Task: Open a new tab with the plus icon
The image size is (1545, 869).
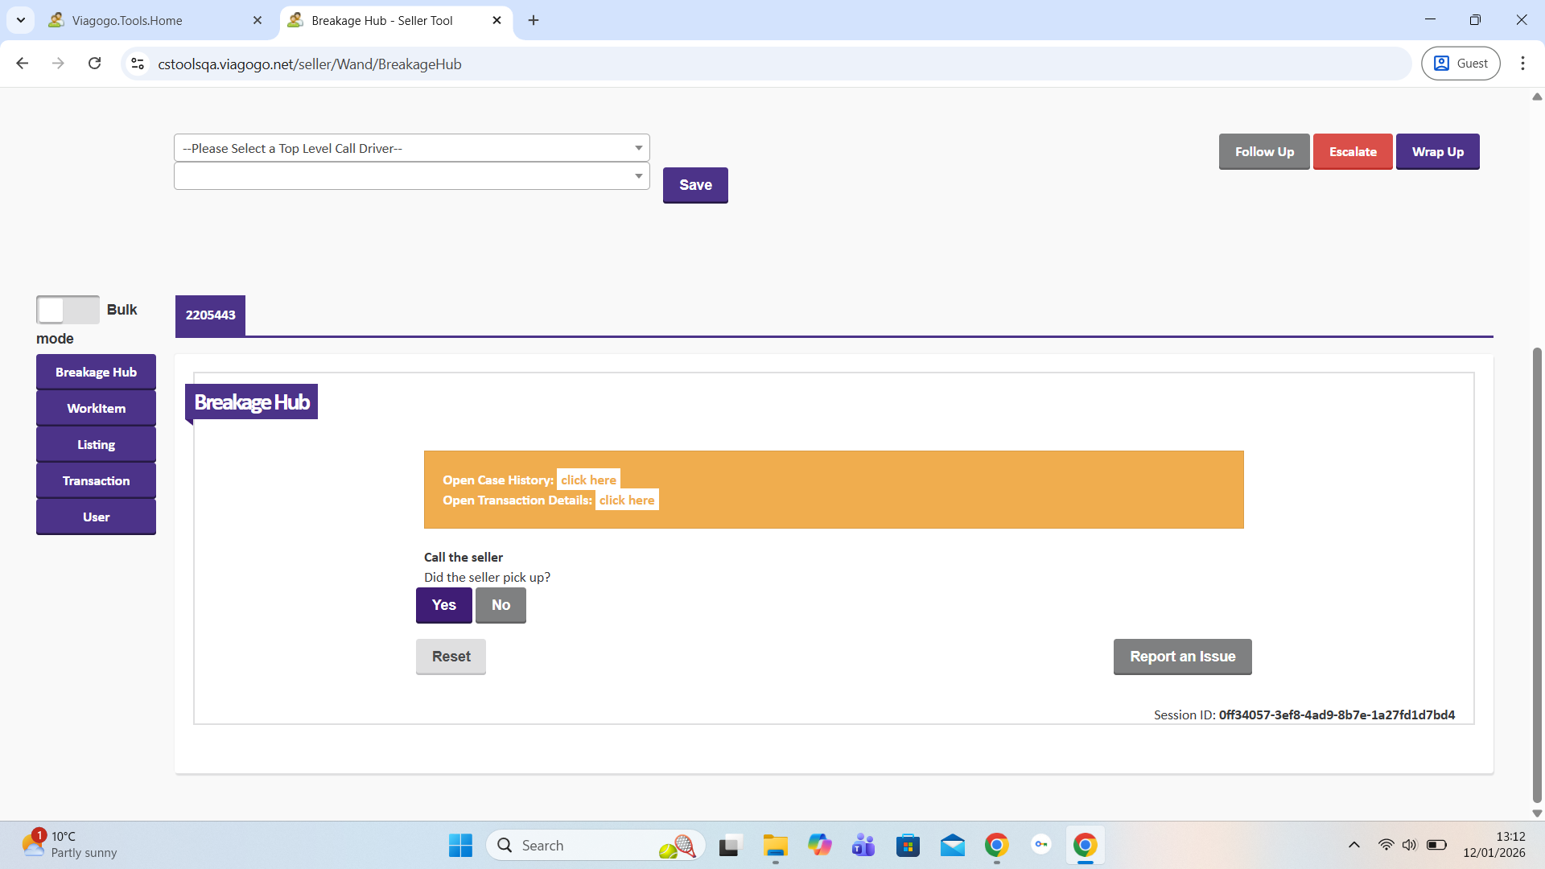Action: 534,20
